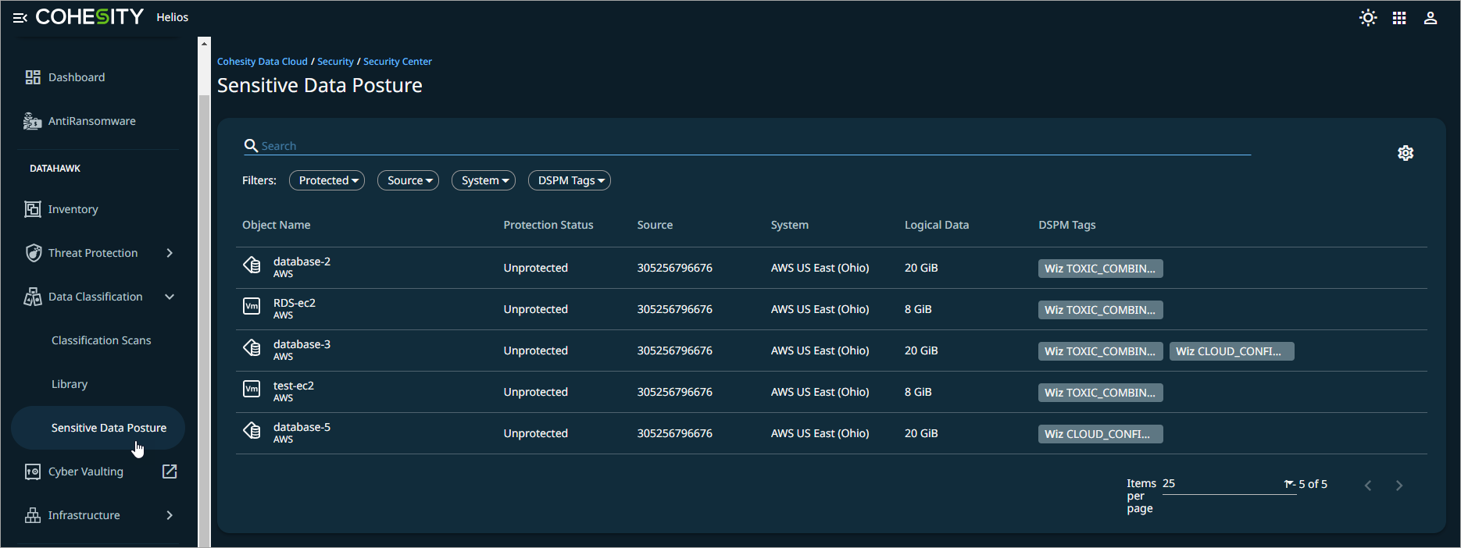
Task: Follow the Security Center breadcrumb link
Action: pyautogui.click(x=397, y=62)
